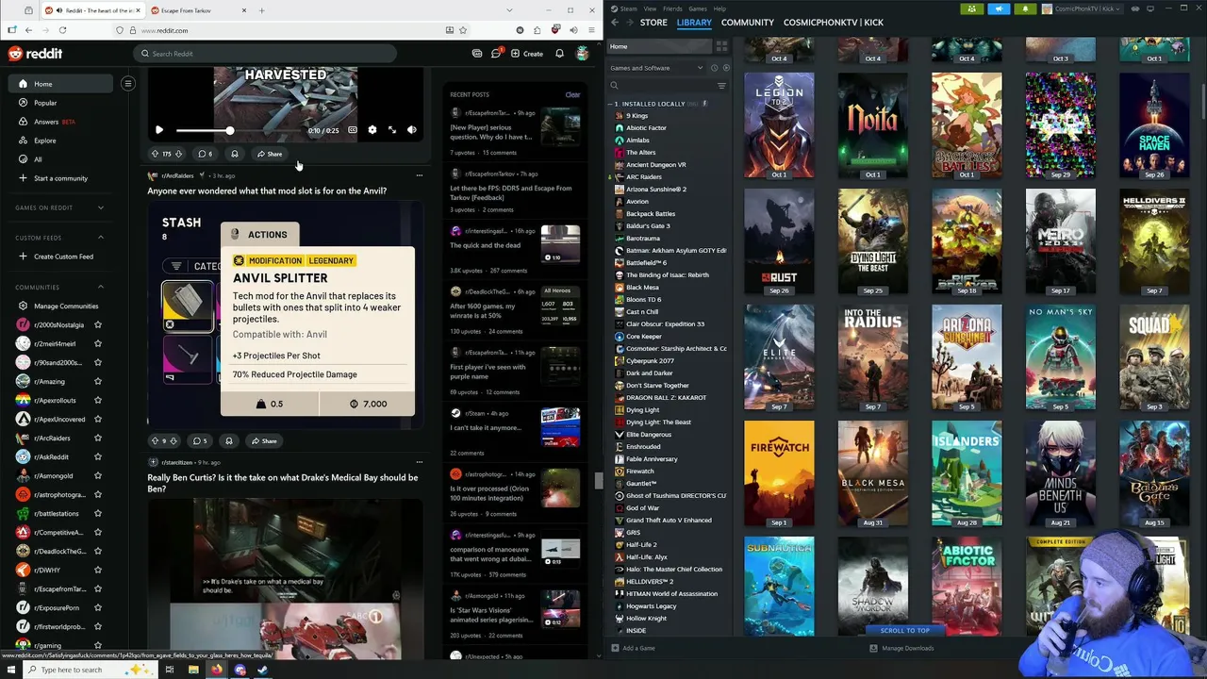
Task: Collapse Games on Reddit section
Action: 101,207
